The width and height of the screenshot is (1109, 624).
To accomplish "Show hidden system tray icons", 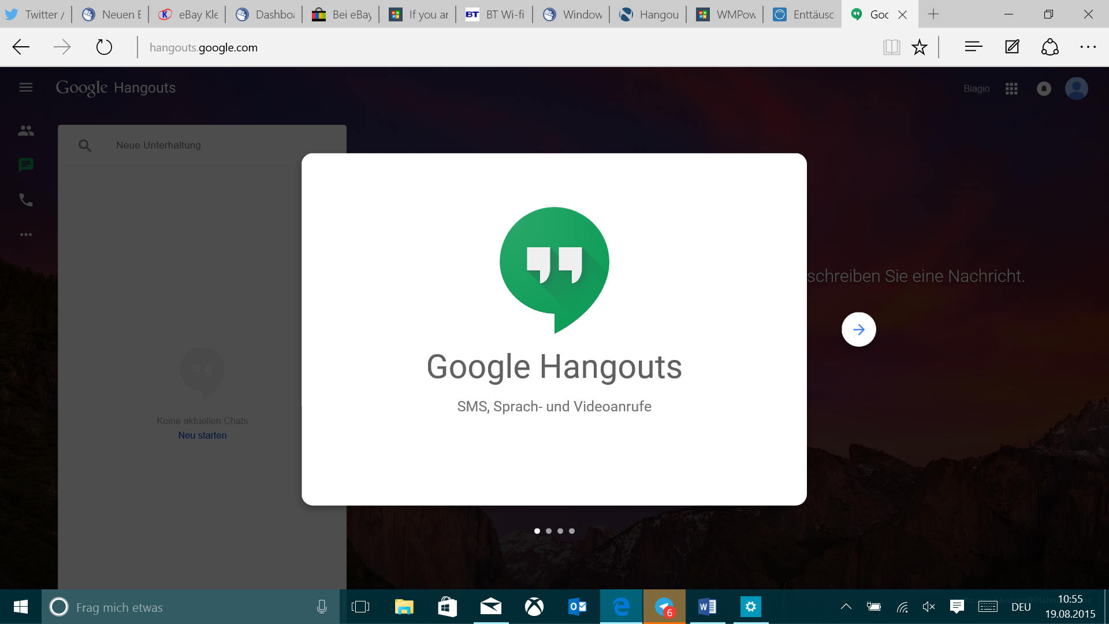I will click(x=846, y=607).
